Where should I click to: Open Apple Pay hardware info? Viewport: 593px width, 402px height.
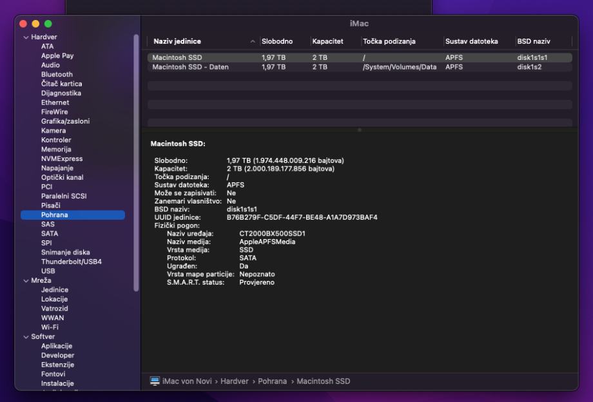point(57,56)
